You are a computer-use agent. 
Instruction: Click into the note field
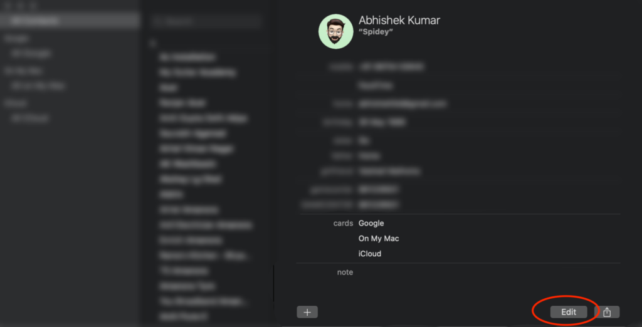(487, 272)
